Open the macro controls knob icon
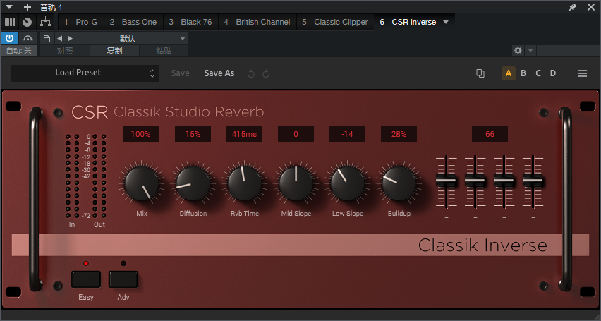This screenshot has width=601, height=321. tap(27, 23)
